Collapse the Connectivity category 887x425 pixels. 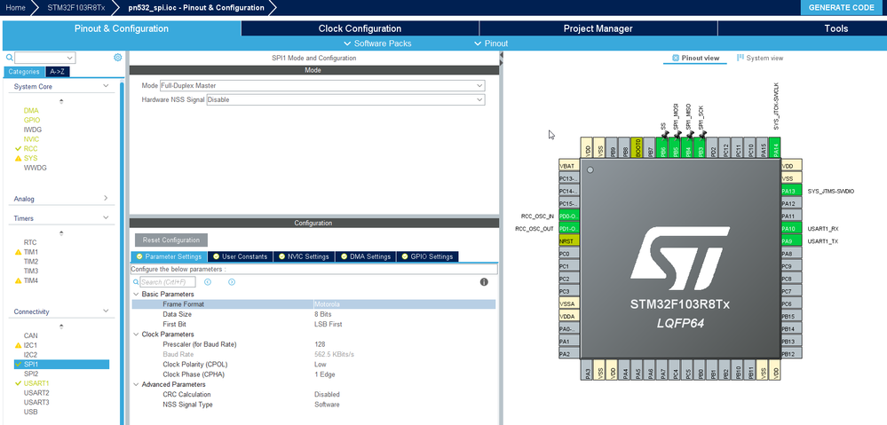pyautogui.click(x=106, y=311)
